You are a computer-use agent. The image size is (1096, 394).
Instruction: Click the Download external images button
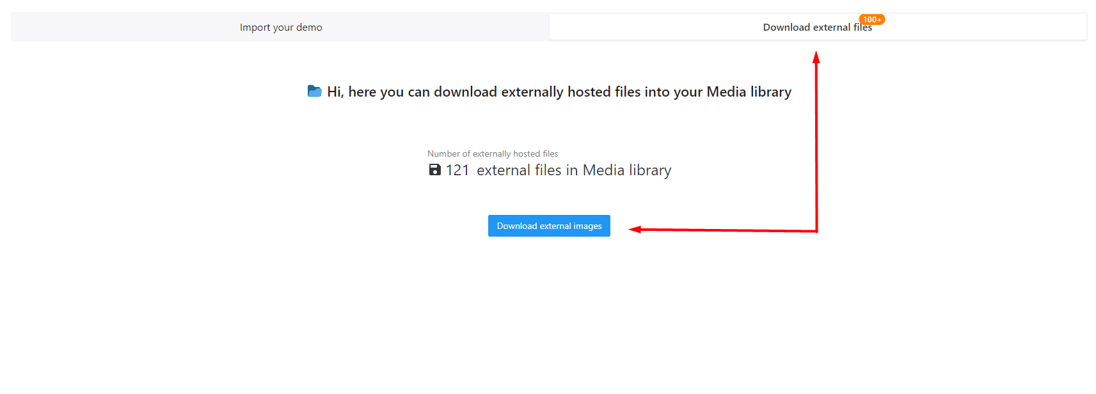click(x=549, y=226)
